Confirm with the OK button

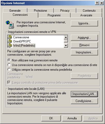pos(51,118)
